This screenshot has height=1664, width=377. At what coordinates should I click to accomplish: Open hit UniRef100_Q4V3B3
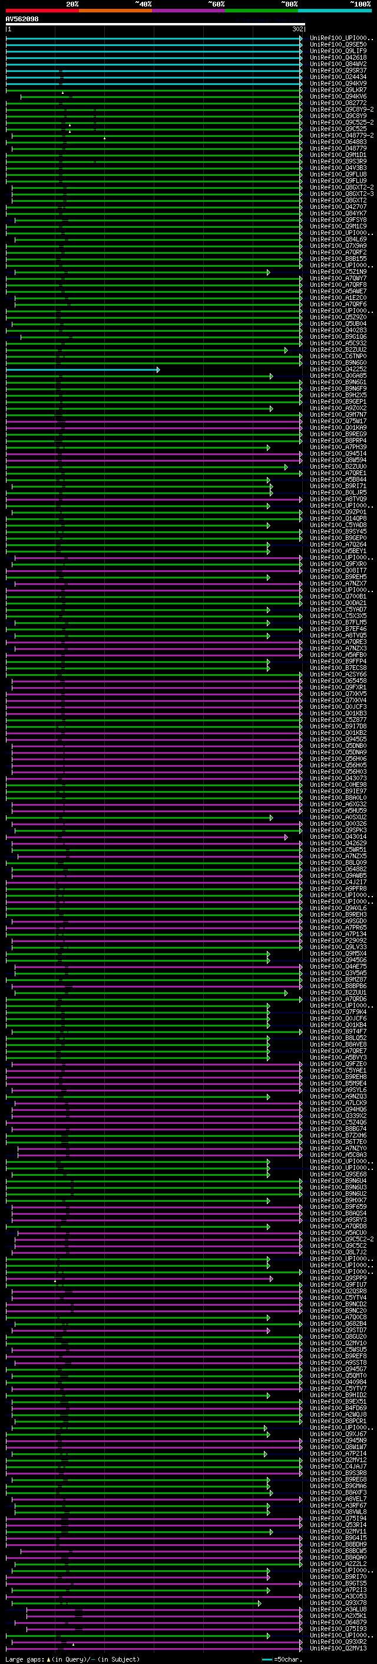coord(338,168)
